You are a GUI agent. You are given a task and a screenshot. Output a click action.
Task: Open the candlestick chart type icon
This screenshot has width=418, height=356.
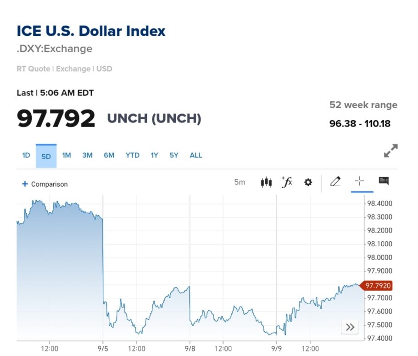pos(266,182)
